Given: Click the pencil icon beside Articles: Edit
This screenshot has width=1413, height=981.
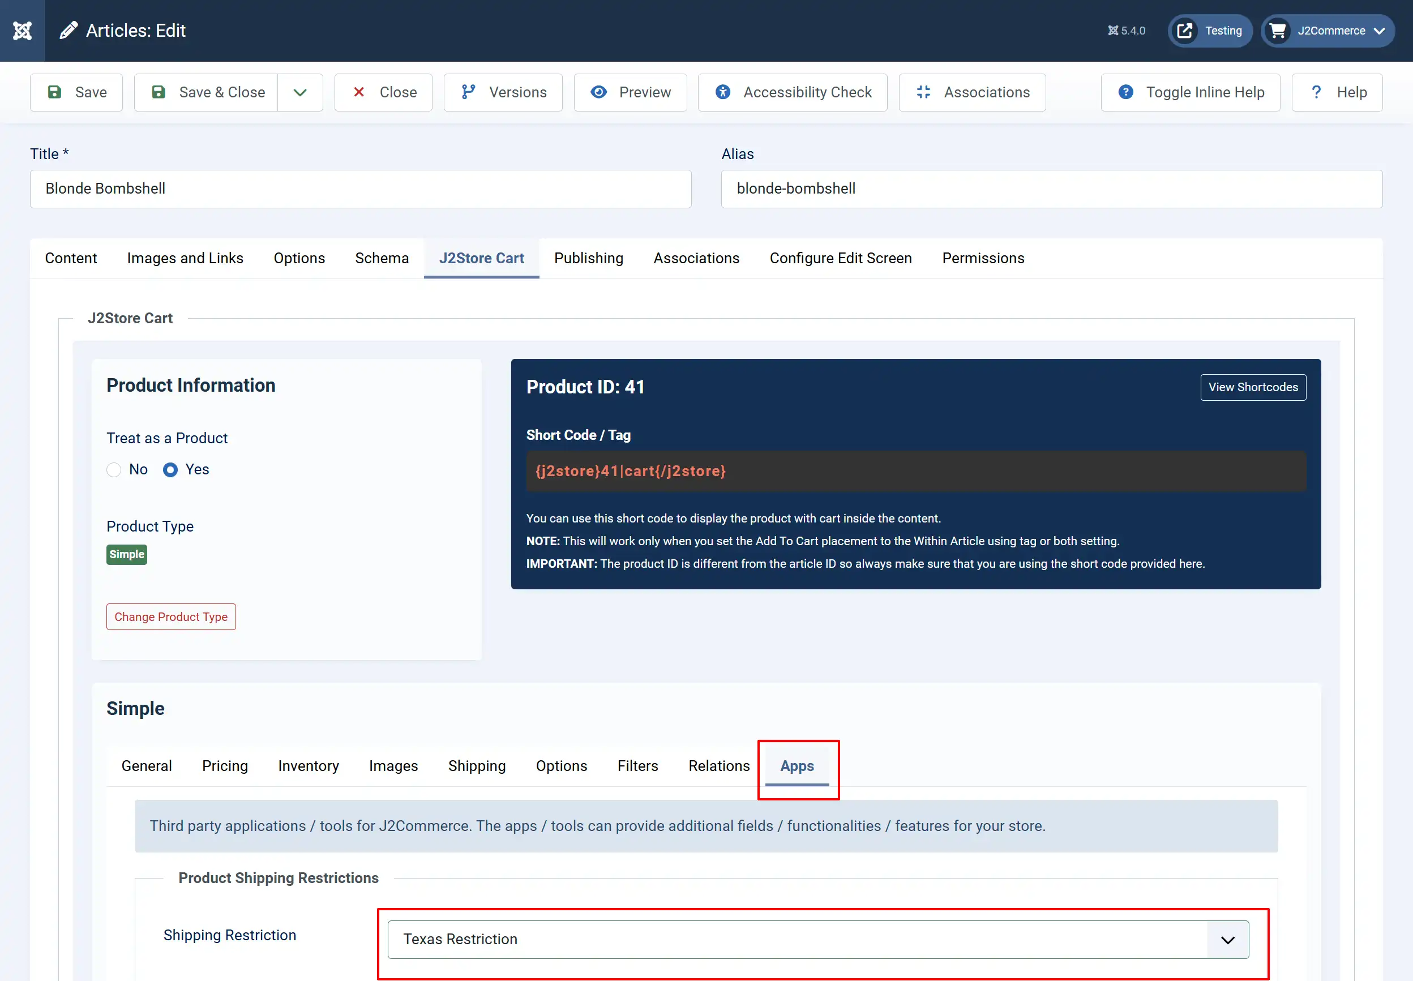Looking at the screenshot, I should click(68, 31).
